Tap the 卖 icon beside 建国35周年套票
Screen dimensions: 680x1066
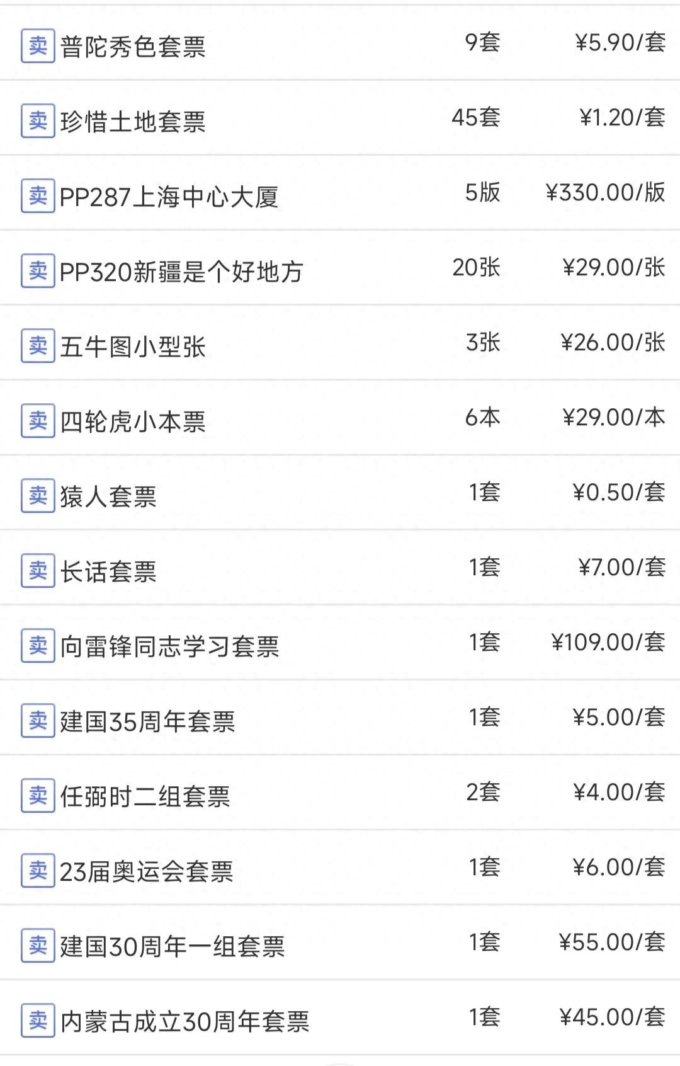coord(38,721)
